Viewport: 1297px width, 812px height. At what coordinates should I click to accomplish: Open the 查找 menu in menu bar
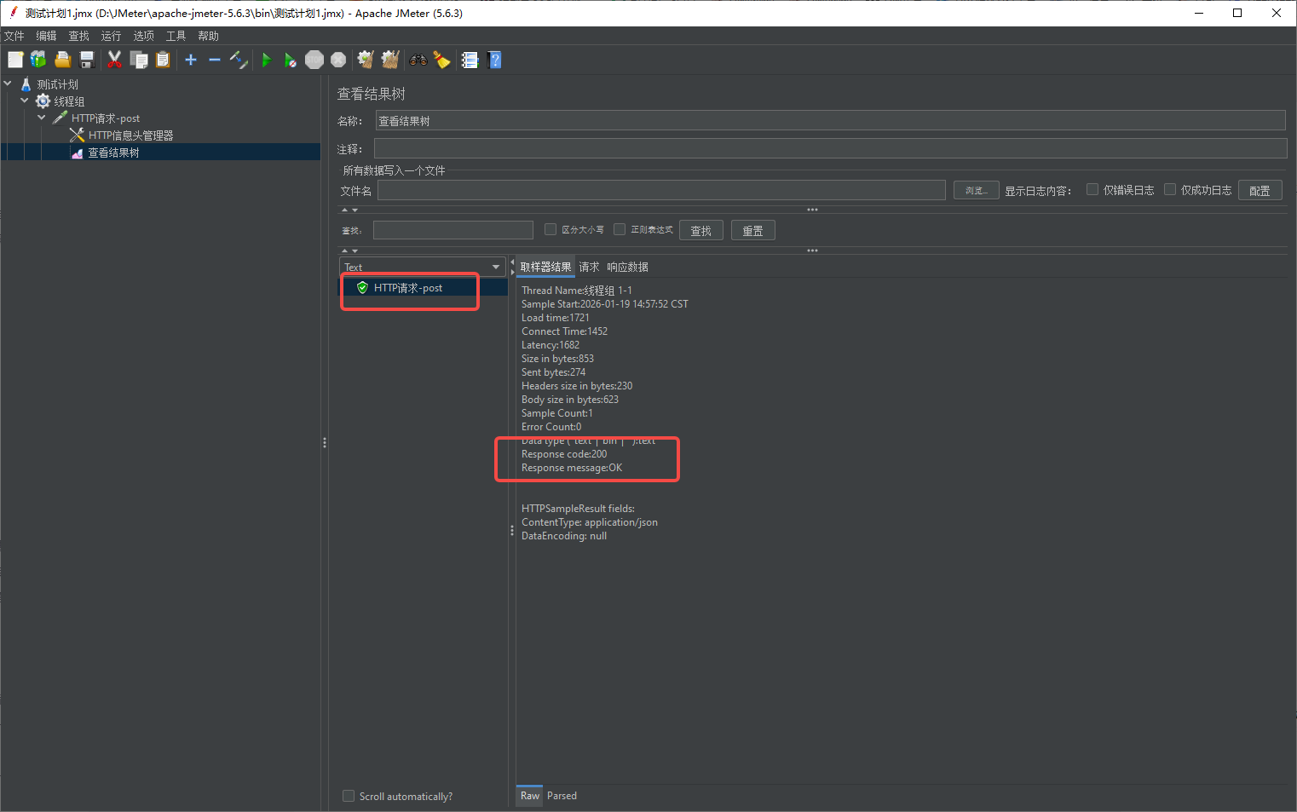point(78,36)
